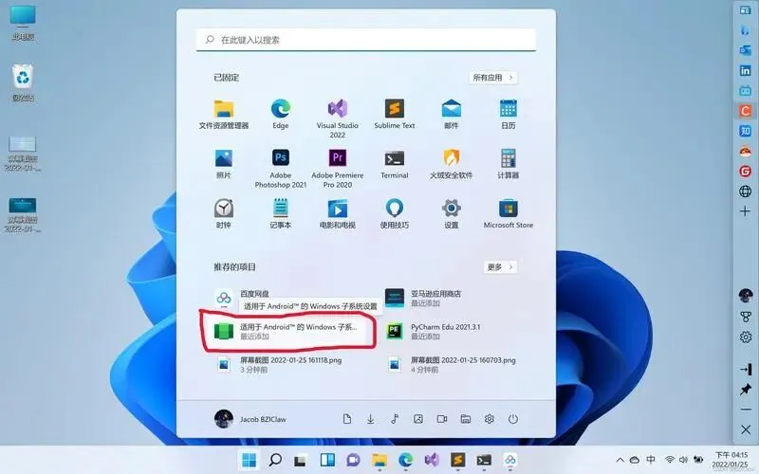Open recommended 亚马逊应用商店
Image resolution: width=759 pixels, height=474 pixels.
[x=424, y=298]
